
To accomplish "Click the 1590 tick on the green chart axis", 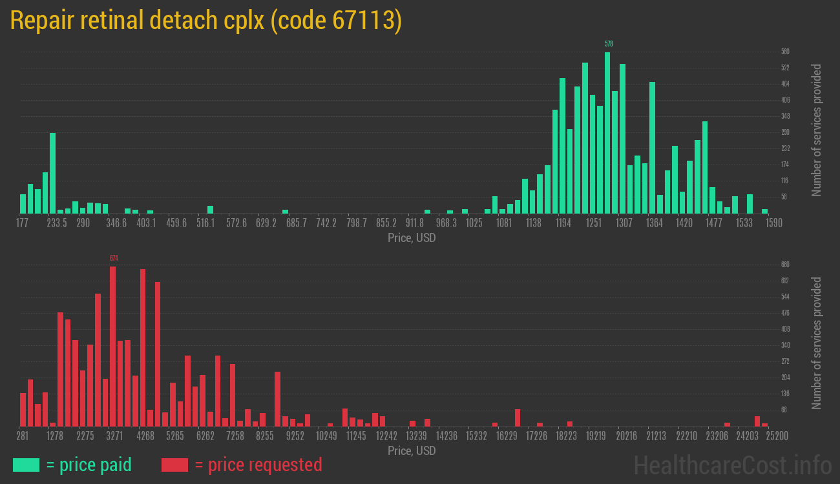I will pos(774,223).
